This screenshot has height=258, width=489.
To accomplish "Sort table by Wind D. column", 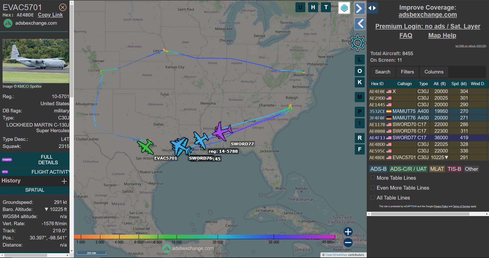I will [x=478, y=84].
